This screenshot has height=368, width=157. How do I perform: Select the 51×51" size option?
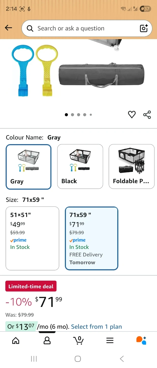(32, 238)
